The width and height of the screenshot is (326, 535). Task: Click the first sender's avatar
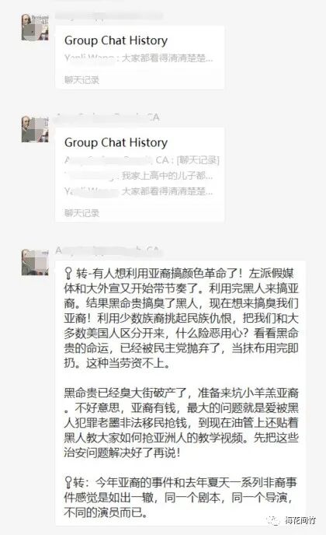coord(35,27)
